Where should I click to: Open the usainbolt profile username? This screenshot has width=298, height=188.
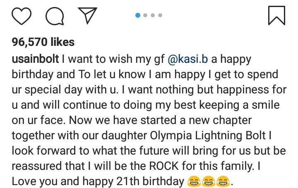click(x=36, y=59)
